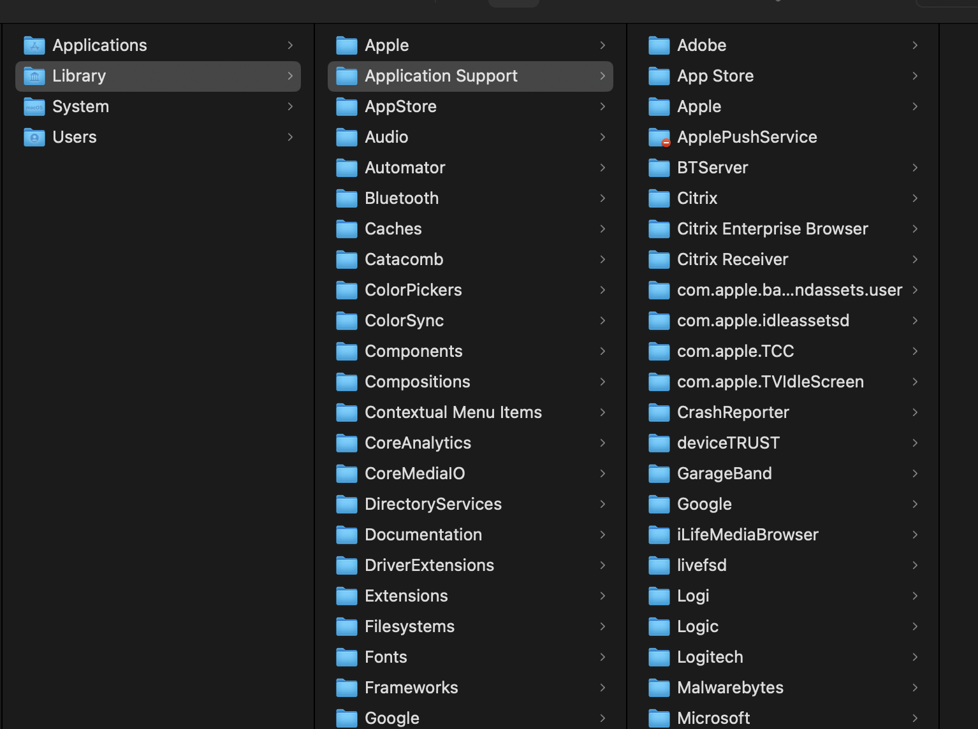Expand the Users folder chevron
Viewport: 978px width, 729px height.
(290, 137)
